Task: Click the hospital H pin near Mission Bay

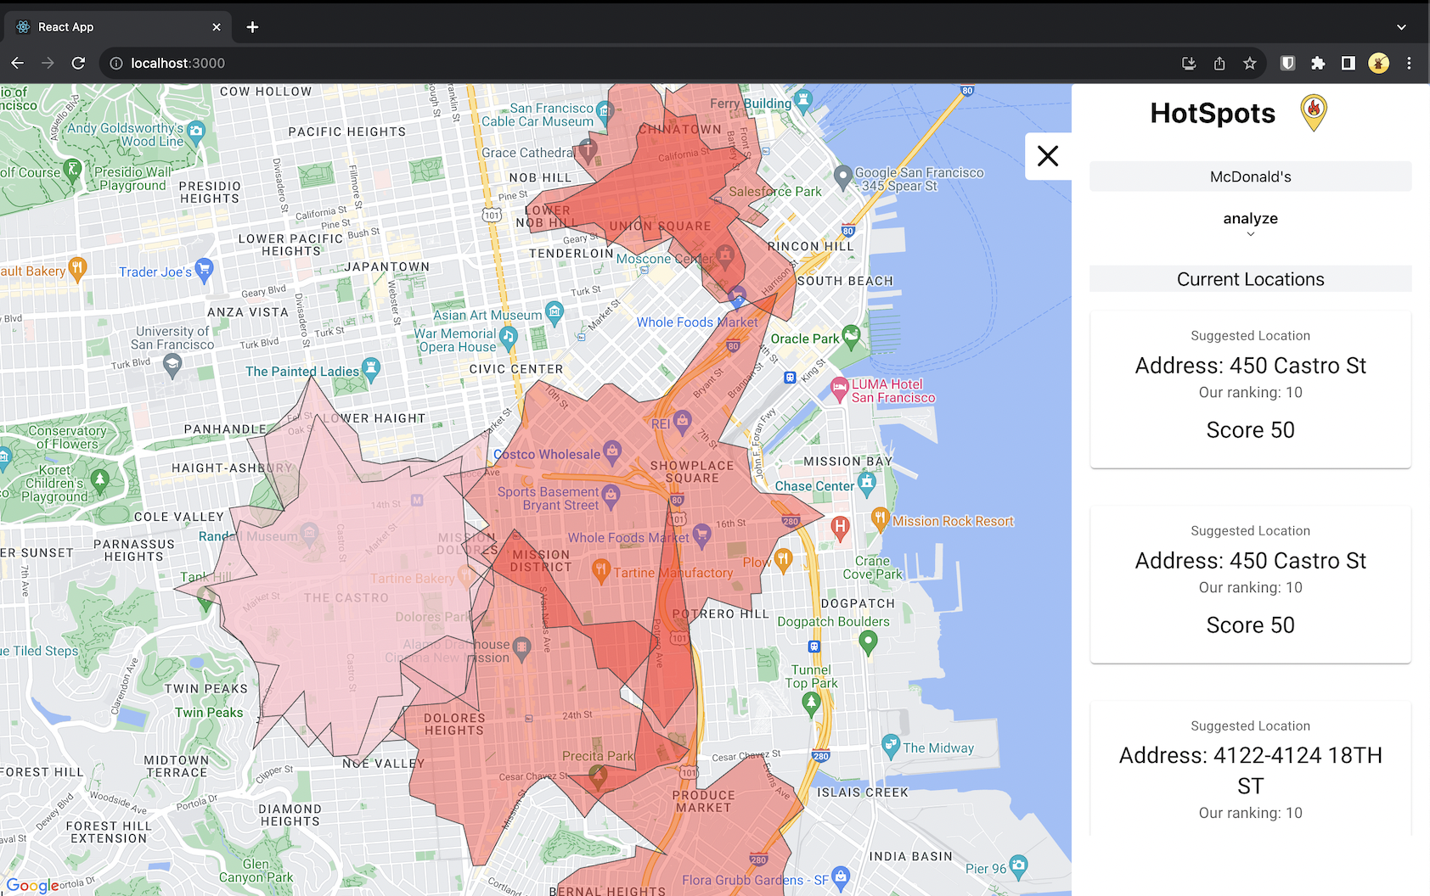Action: pos(840,529)
